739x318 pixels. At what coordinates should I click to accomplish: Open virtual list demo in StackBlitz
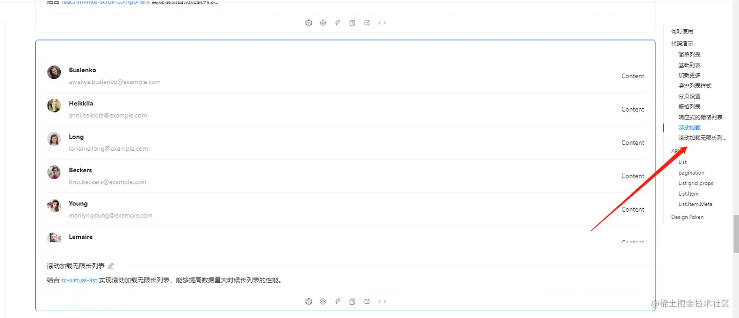coord(337,301)
